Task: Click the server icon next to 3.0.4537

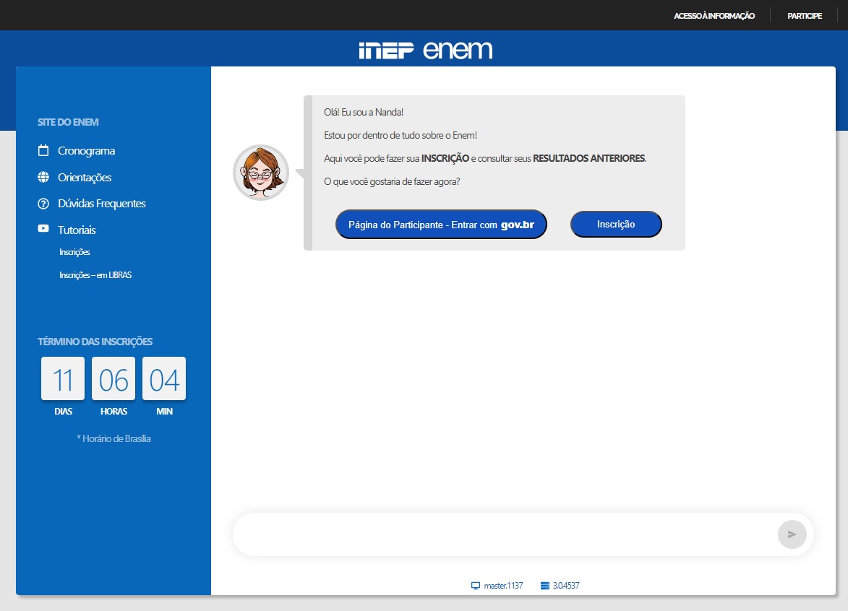Action: tap(544, 586)
